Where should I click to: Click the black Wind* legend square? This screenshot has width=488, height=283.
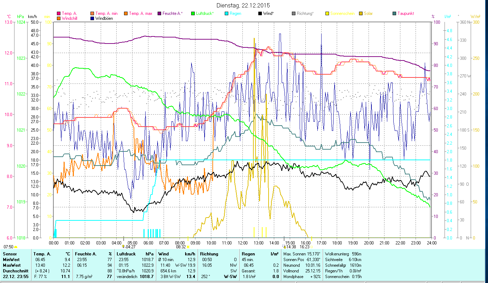pyautogui.click(x=260, y=14)
